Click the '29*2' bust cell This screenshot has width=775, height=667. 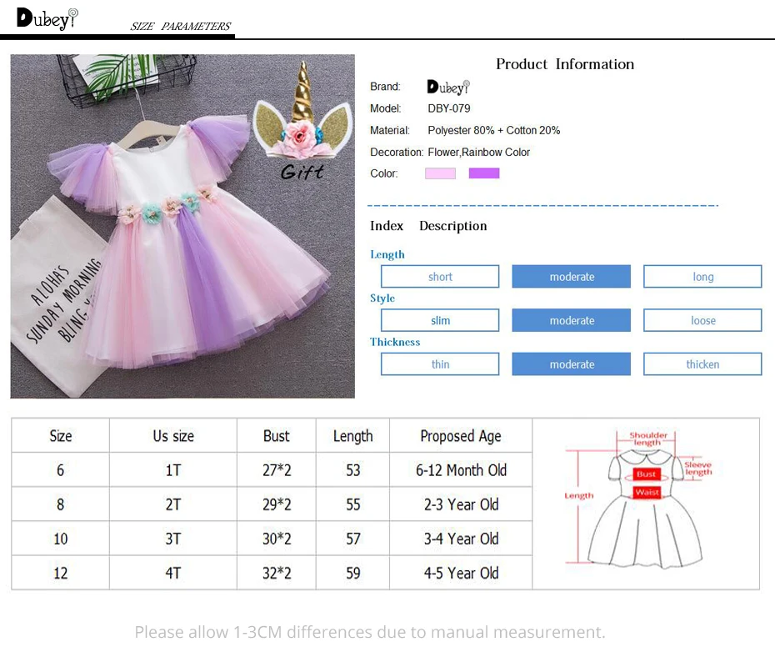(277, 504)
